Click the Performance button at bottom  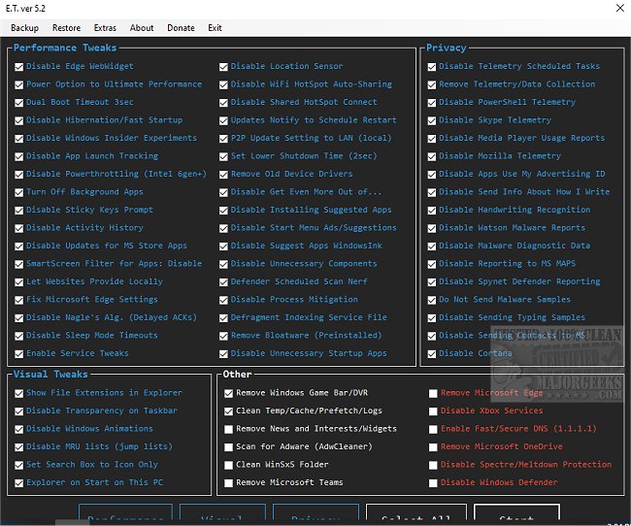(x=124, y=516)
